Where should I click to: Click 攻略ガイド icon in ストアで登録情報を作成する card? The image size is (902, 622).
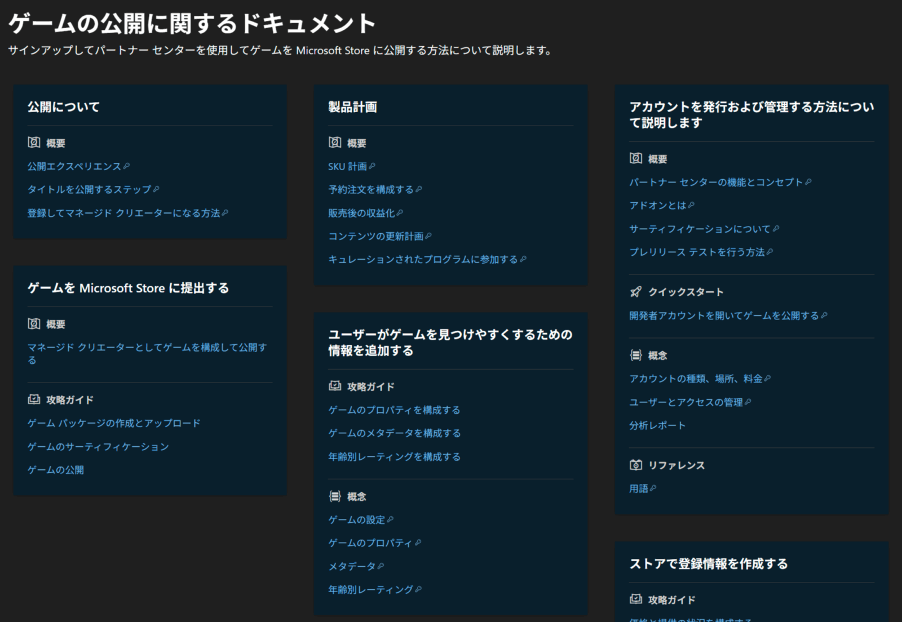click(635, 599)
